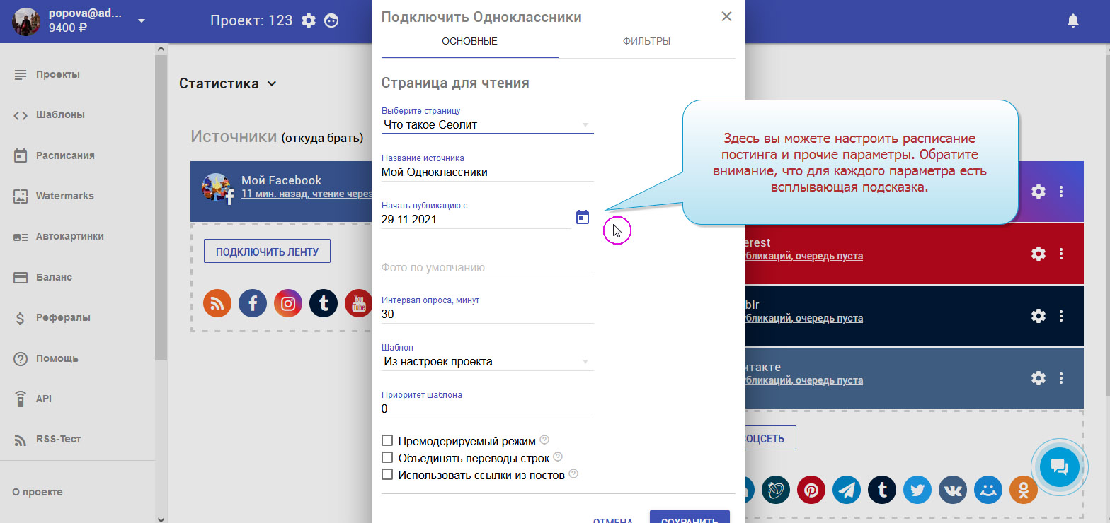Click the calendar icon next to publication date

(x=582, y=218)
